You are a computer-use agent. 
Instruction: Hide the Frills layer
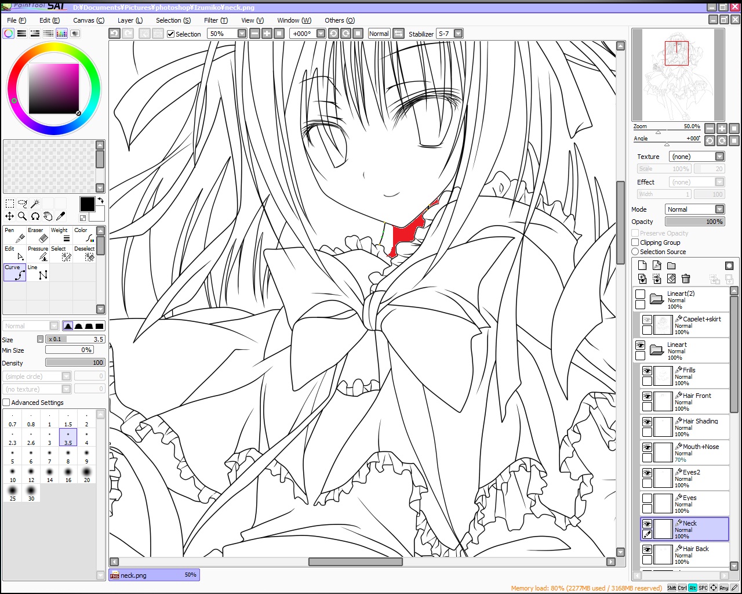tap(647, 371)
